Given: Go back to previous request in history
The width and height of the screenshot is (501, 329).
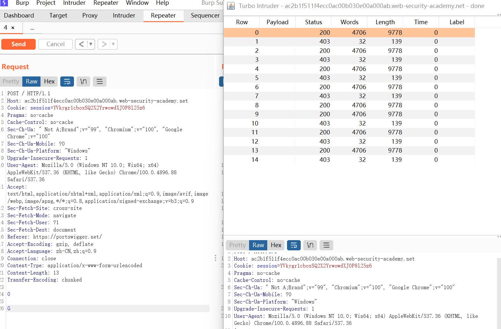Looking at the screenshot, I should point(81,44).
